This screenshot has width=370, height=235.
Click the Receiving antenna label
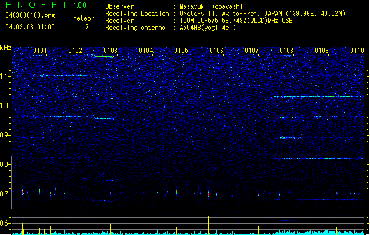135,28
